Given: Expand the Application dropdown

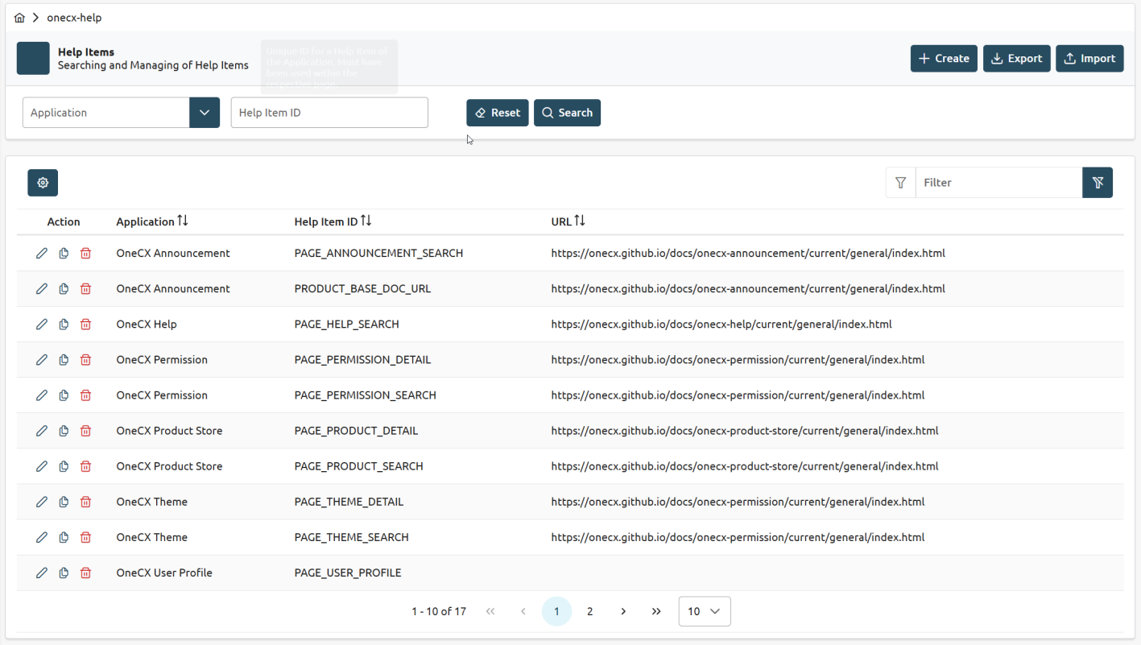Looking at the screenshot, I should pos(205,113).
